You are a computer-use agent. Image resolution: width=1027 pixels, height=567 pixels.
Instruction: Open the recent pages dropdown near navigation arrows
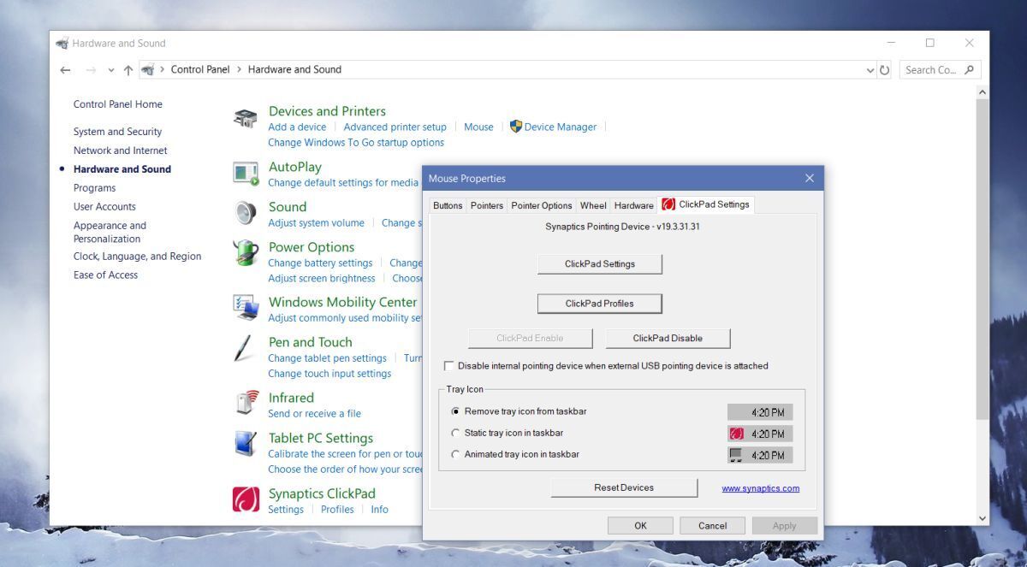click(110, 69)
